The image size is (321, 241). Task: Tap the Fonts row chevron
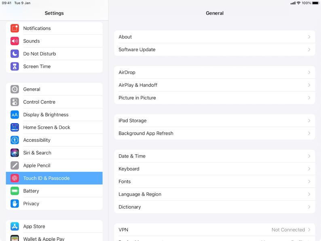click(x=309, y=181)
